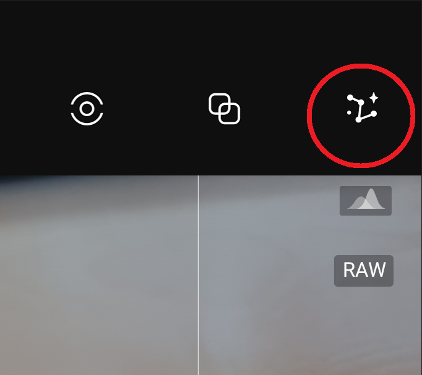Click the four-point sparkle star in constellation icon
422x375 pixels.
[x=374, y=98]
